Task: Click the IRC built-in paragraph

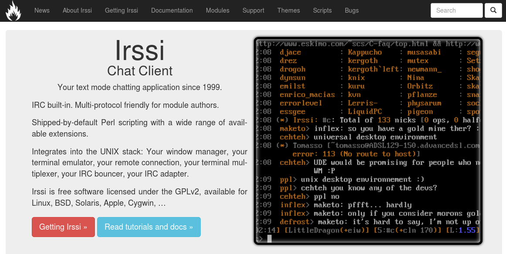Action: click(125, 105)
